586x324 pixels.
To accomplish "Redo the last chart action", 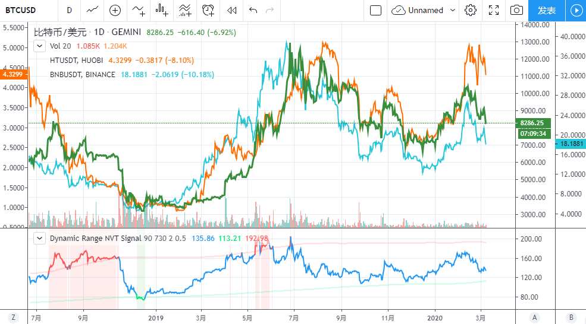I will [x=270, y=11].
